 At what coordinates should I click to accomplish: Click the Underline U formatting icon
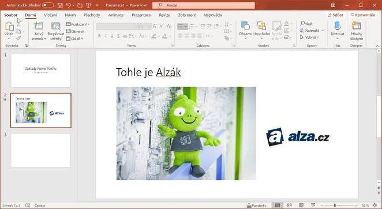tap(112, 36)
